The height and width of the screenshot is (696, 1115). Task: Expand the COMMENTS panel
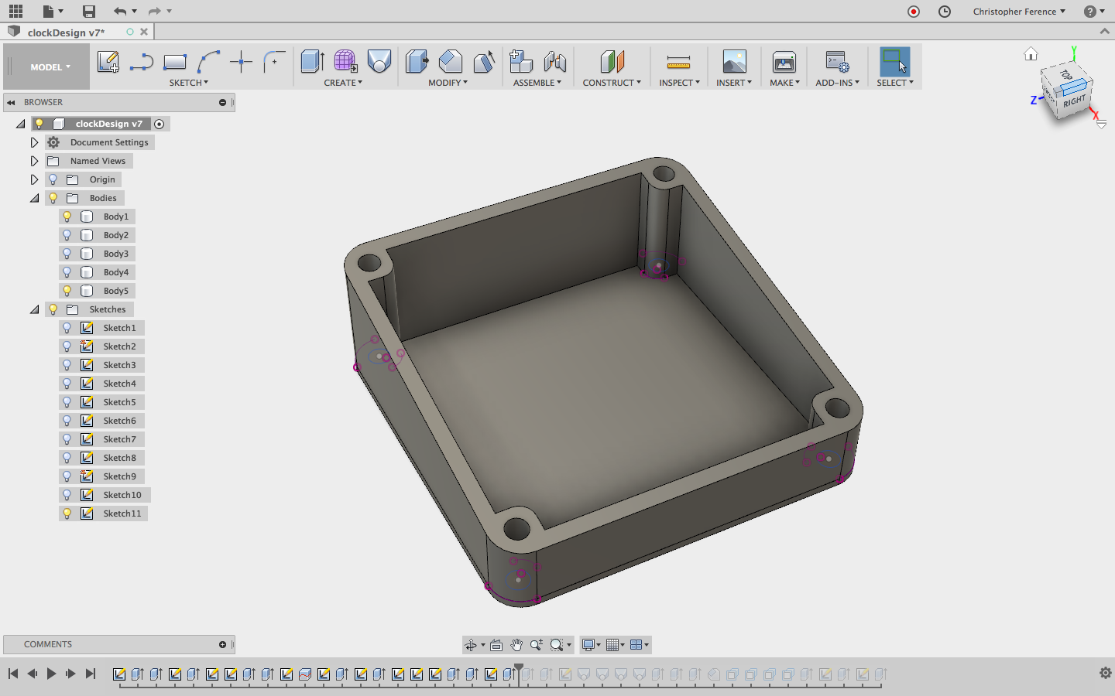coord(223,644)
